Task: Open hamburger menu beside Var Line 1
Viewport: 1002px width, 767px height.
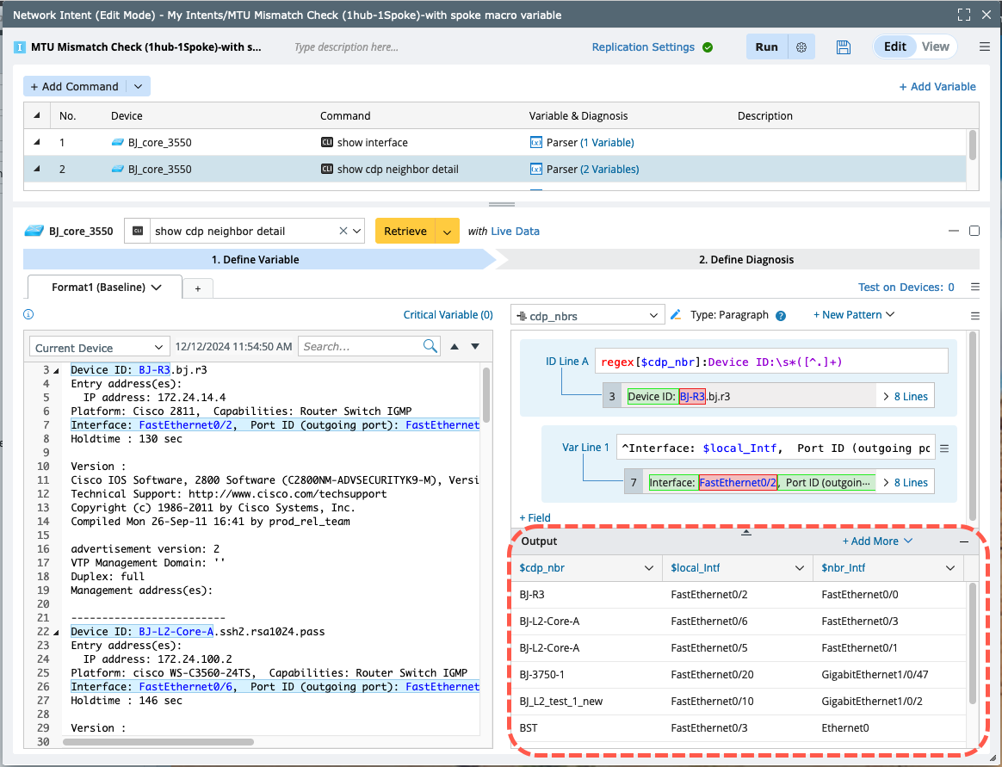Action: (943, 448)
